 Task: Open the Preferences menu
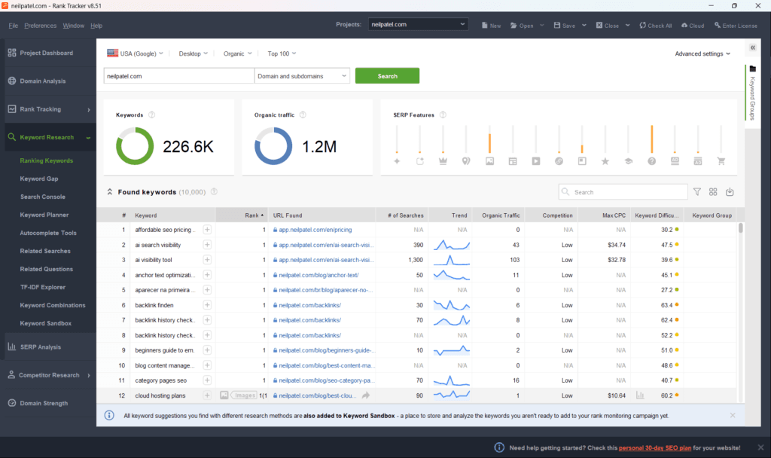41,26
